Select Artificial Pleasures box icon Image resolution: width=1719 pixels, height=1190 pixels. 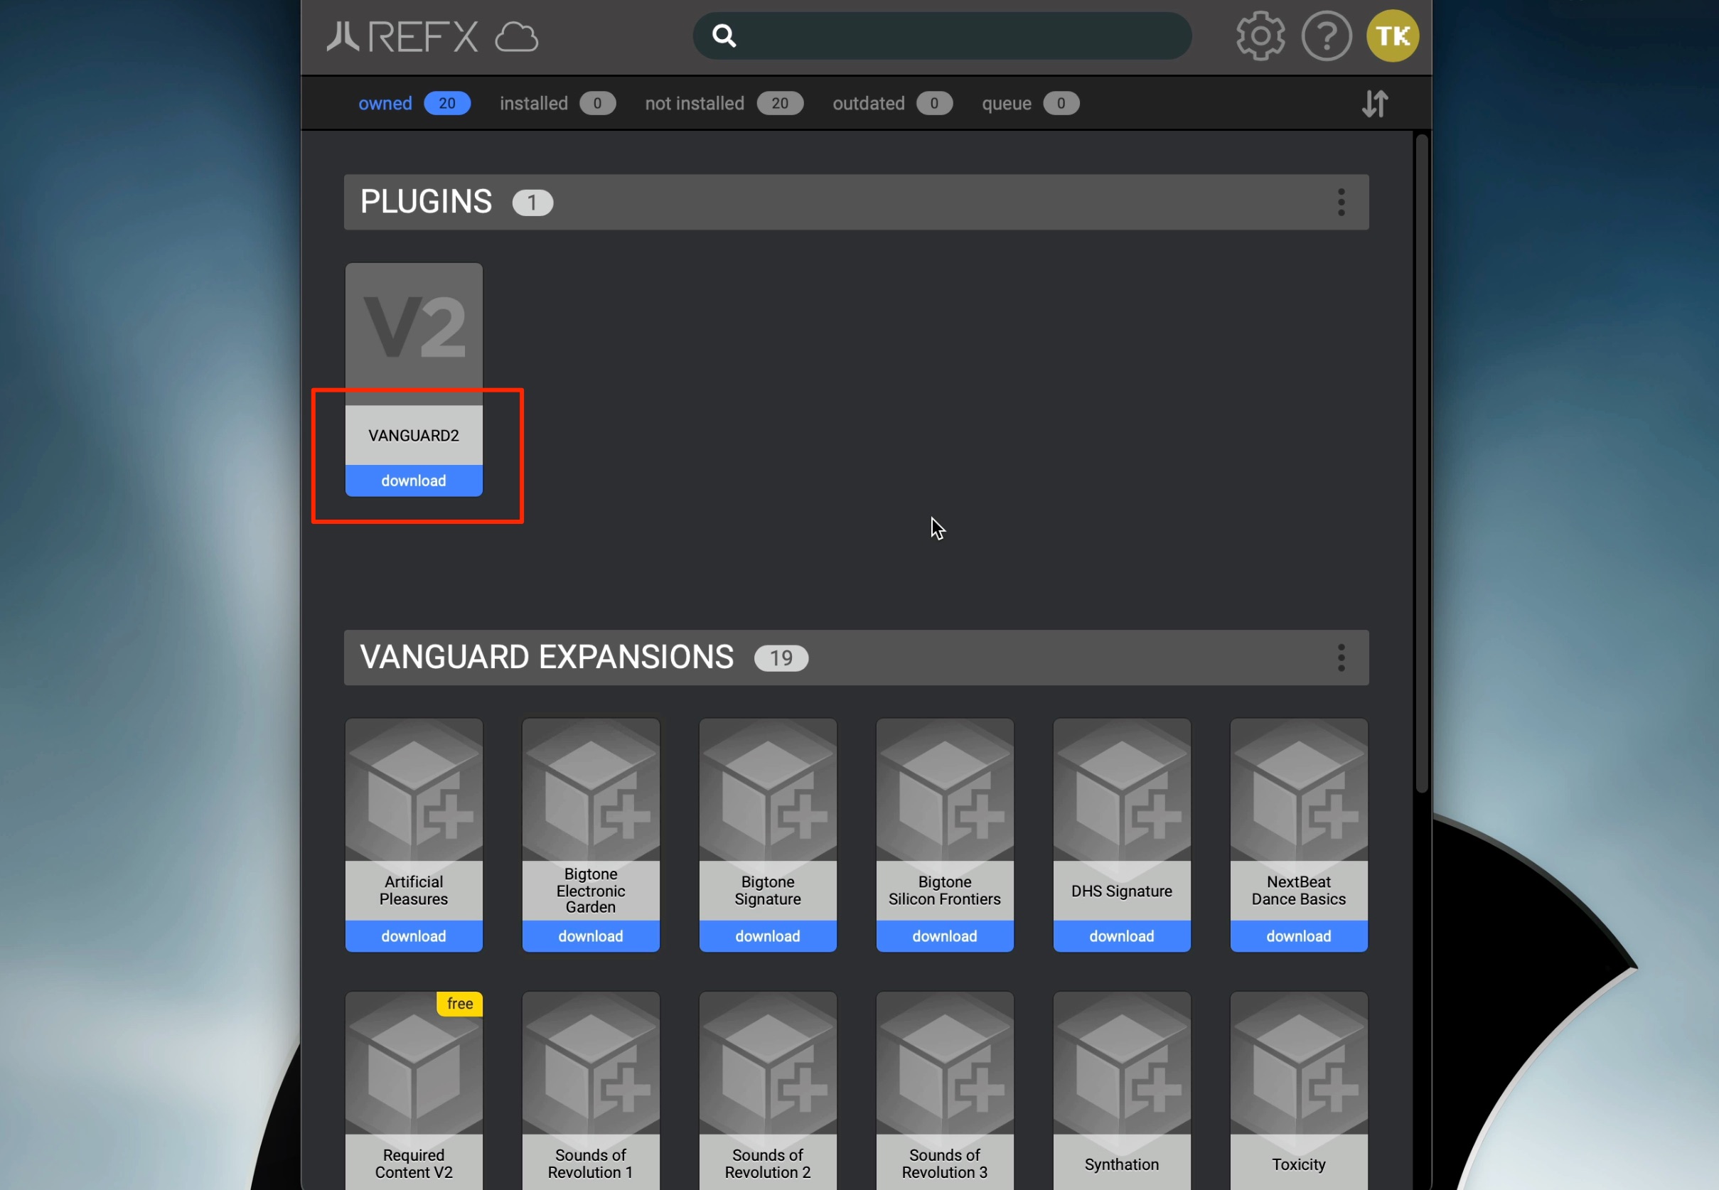pos(414,790)
